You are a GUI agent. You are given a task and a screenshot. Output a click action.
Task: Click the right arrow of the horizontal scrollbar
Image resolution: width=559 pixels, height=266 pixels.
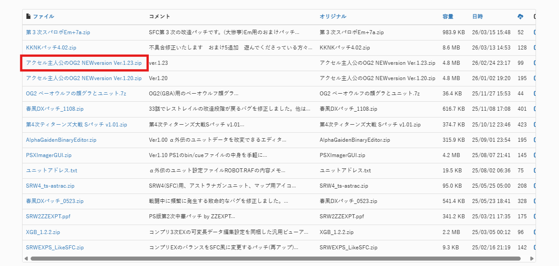pyautogui.click(x=531, y=258)
